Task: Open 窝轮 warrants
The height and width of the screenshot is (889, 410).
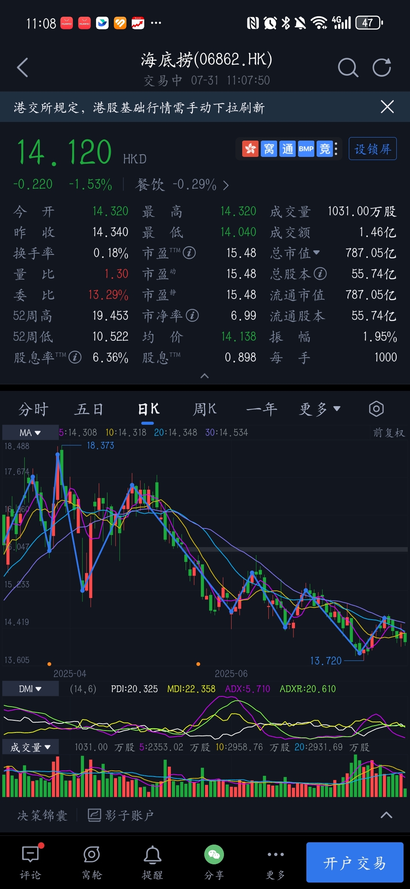Action: click(92, 863)
